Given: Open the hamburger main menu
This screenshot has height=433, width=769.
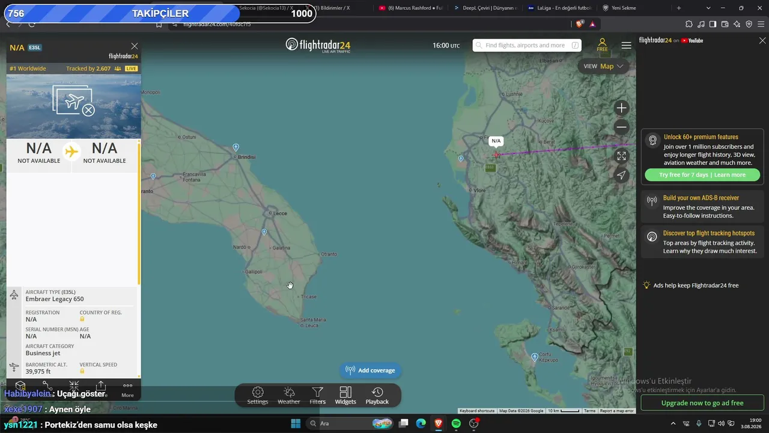Looking at the screenshot, I should 626,45.
